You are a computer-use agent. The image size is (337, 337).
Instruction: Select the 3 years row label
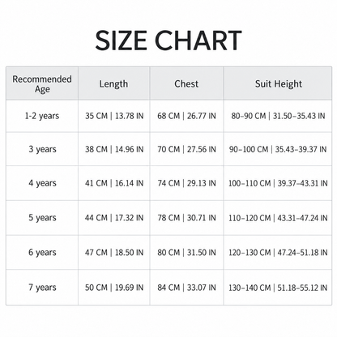click(x=42, y=149)
